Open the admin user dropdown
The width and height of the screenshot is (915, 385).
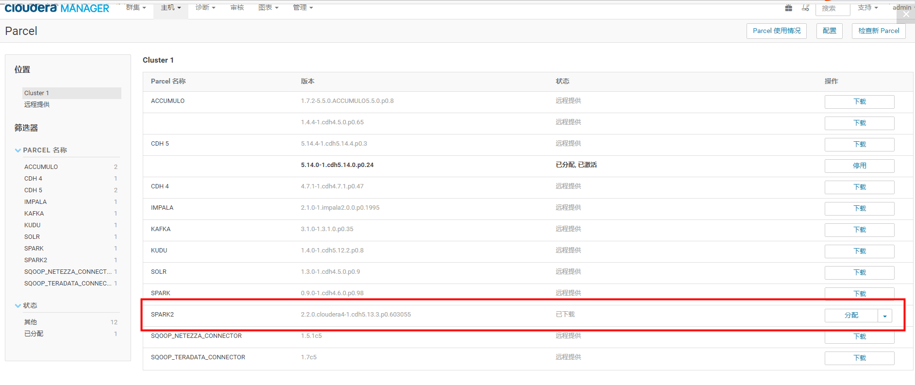pos(903,7)
